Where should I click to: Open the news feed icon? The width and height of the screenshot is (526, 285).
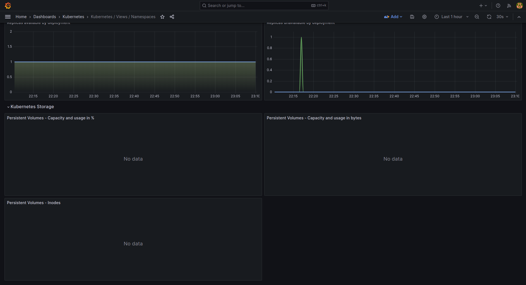pyautogui.click(x=509, y=6)
